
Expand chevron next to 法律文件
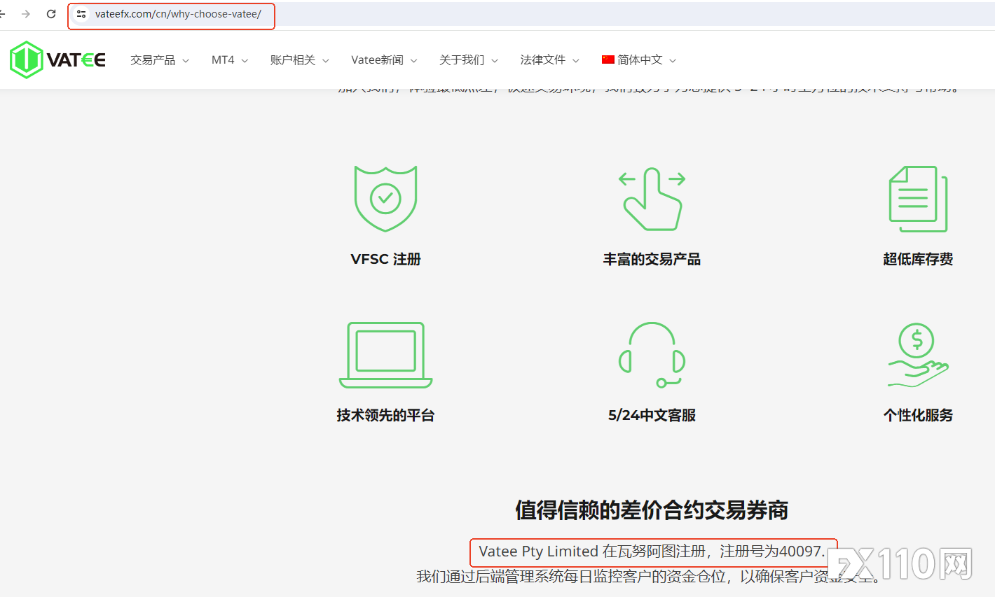pyautogui.click(x=576, y=61)
